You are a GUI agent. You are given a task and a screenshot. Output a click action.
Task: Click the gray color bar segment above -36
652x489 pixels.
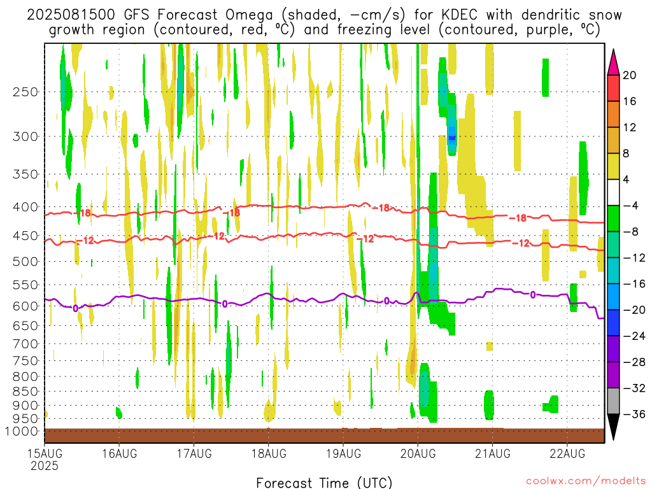coord(613,401)
